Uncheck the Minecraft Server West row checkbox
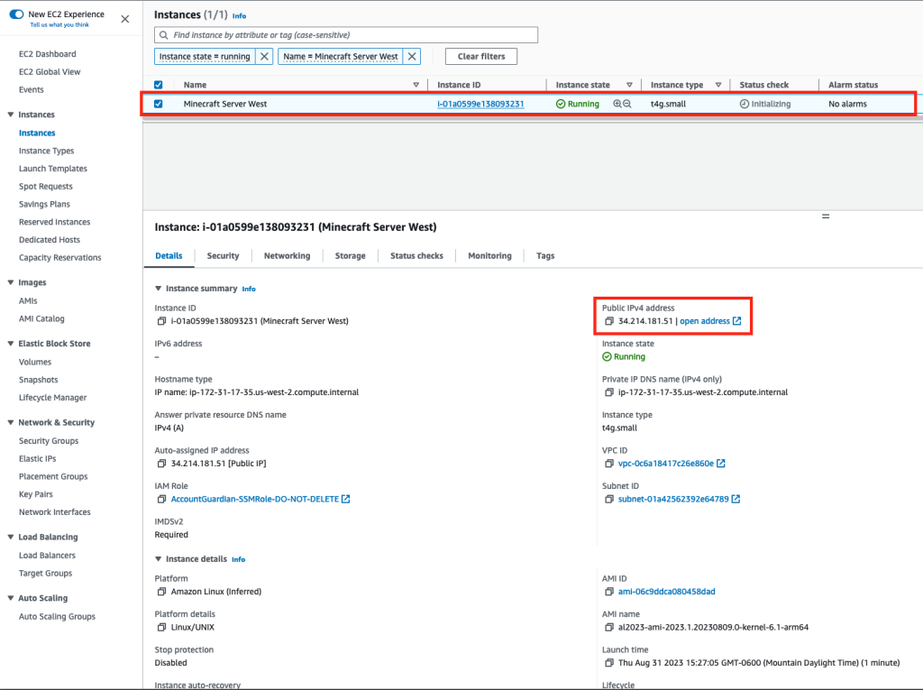This screenshot has height=690, width=923. pos(160,103)
